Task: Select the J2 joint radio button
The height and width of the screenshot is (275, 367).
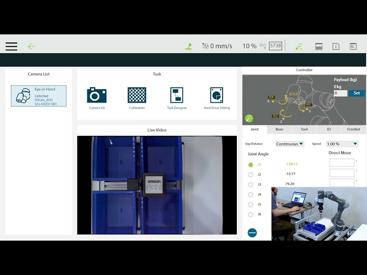Action: 251,175
